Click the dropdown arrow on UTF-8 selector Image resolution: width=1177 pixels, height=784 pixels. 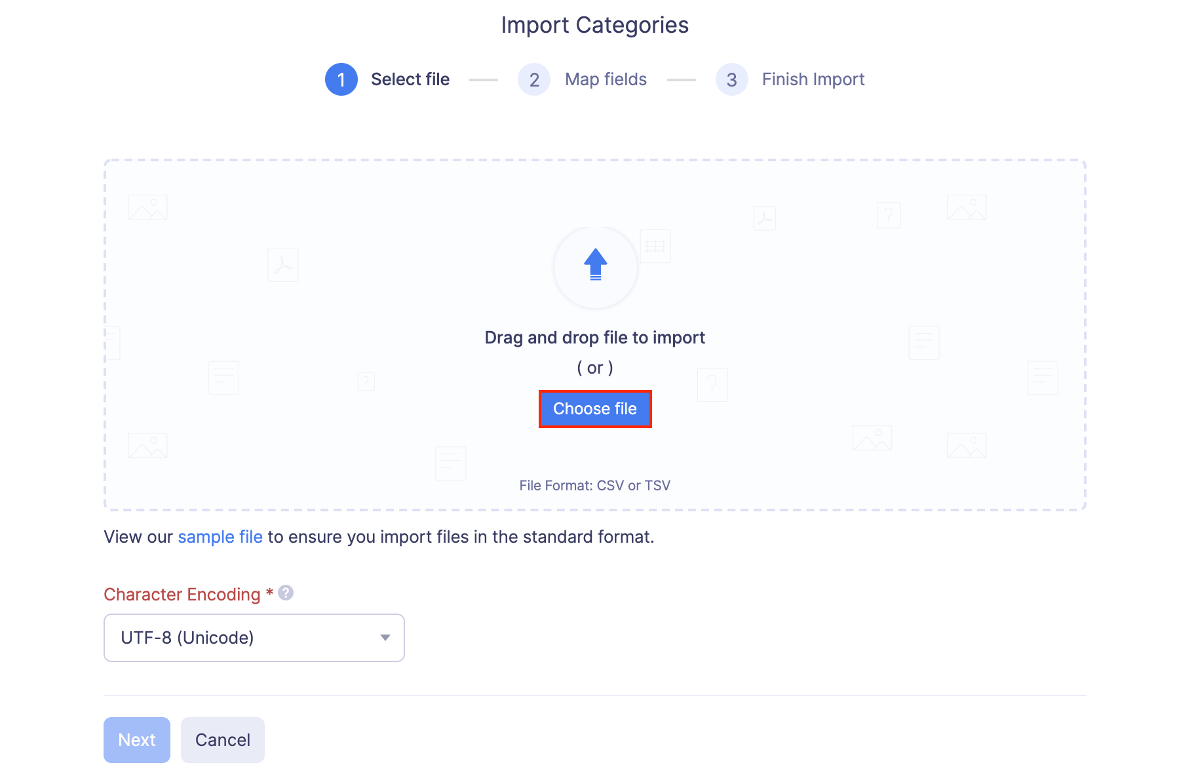(385, 637)
